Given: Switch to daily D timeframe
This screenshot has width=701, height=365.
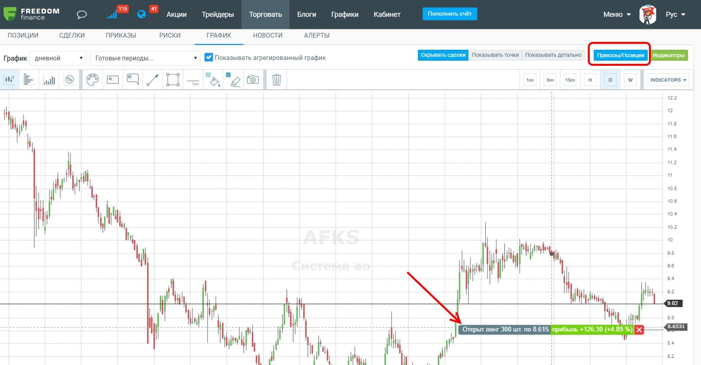Looking at the screenshot, I should [x=610, y=80].
